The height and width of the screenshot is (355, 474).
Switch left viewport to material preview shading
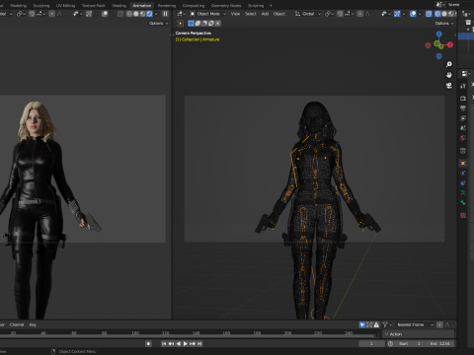point(142,14)
